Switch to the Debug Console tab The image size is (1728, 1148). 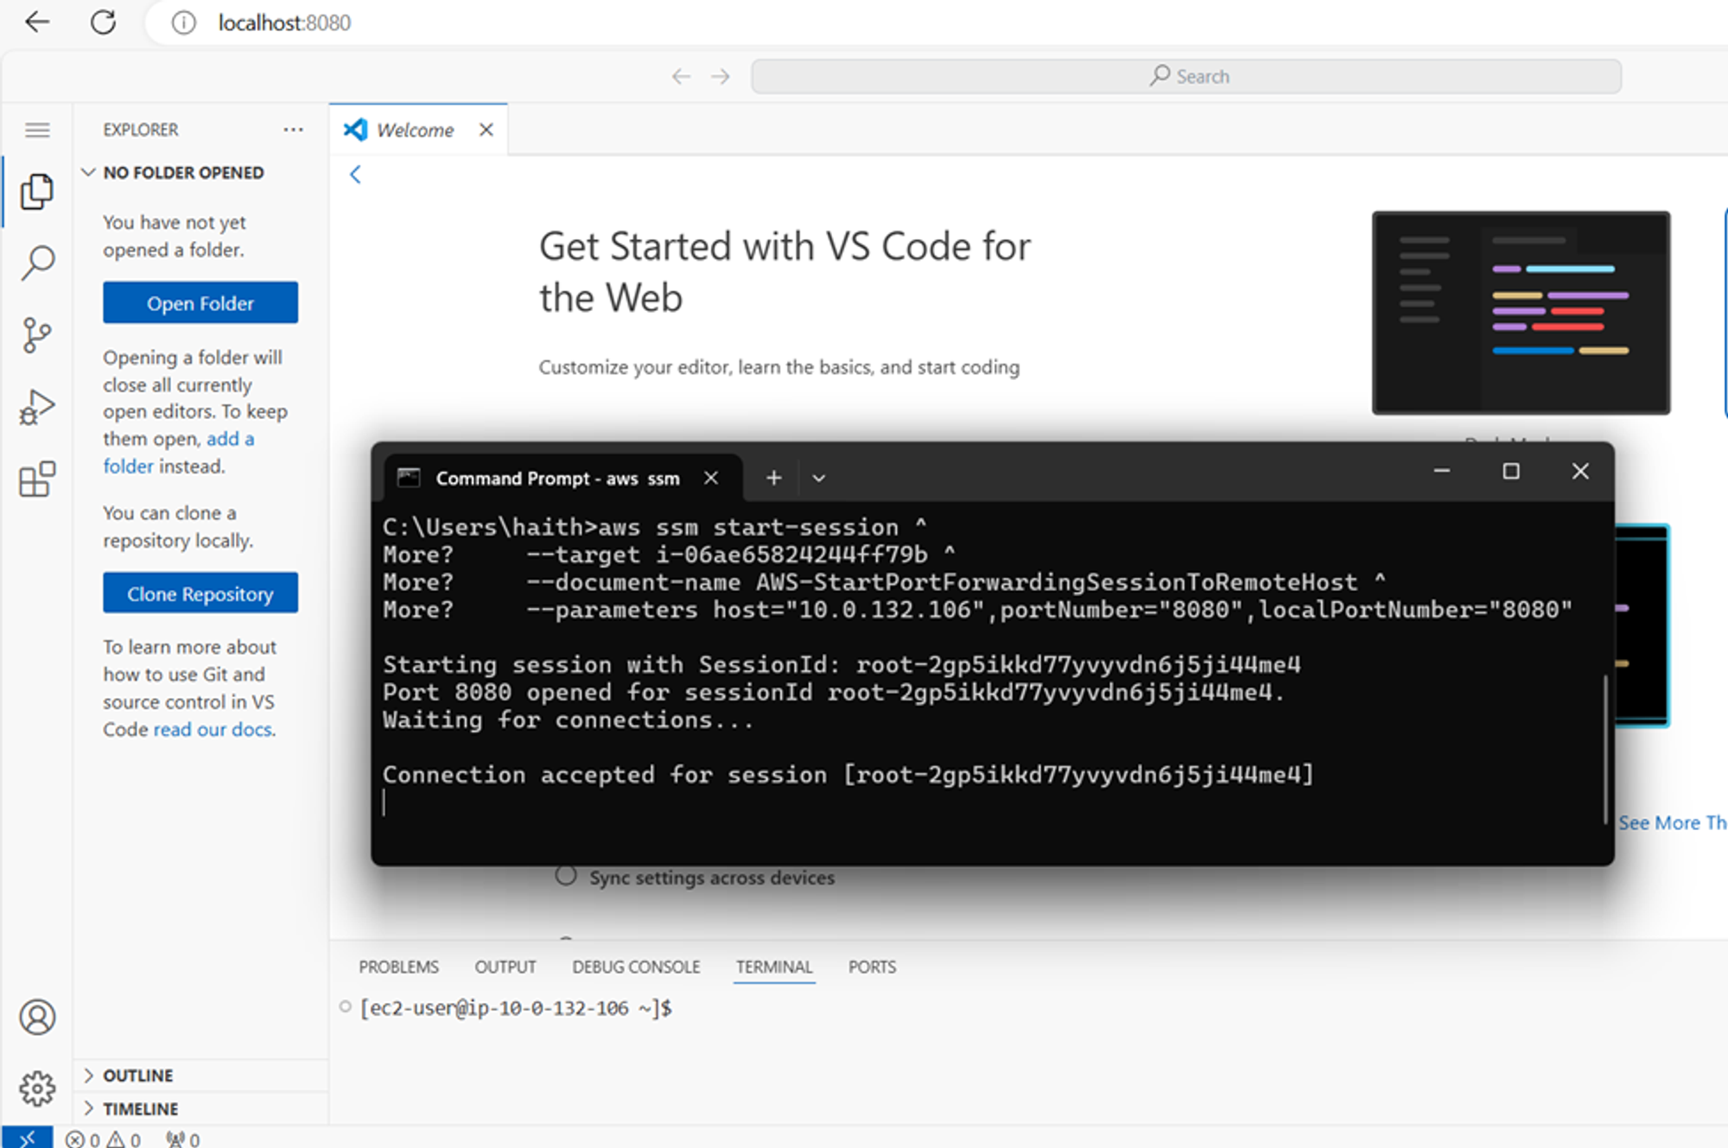636,967
